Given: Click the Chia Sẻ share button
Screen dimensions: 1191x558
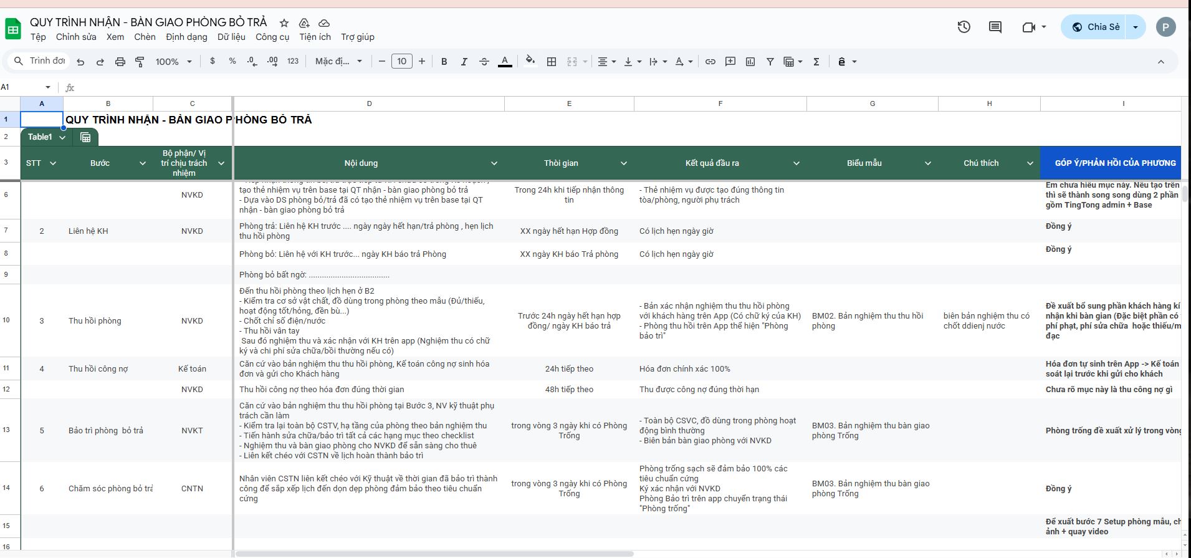Looking at the screenshot, I should (x=1096, y=27).
